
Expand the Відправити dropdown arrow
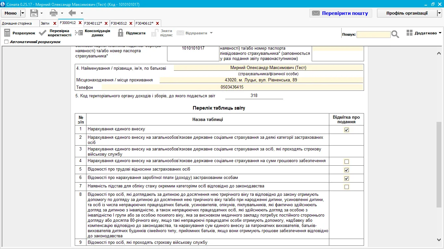click(211, 33)
